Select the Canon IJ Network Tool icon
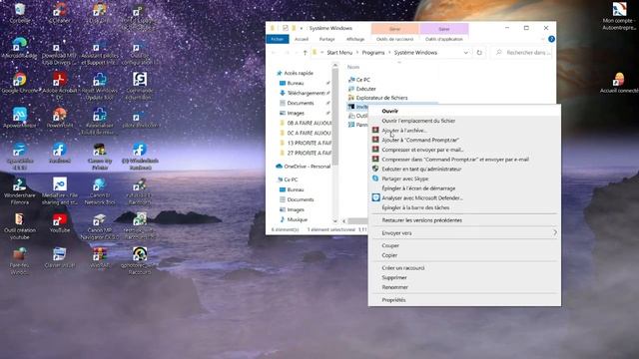The image size is (639, 359). pos(100,191)
